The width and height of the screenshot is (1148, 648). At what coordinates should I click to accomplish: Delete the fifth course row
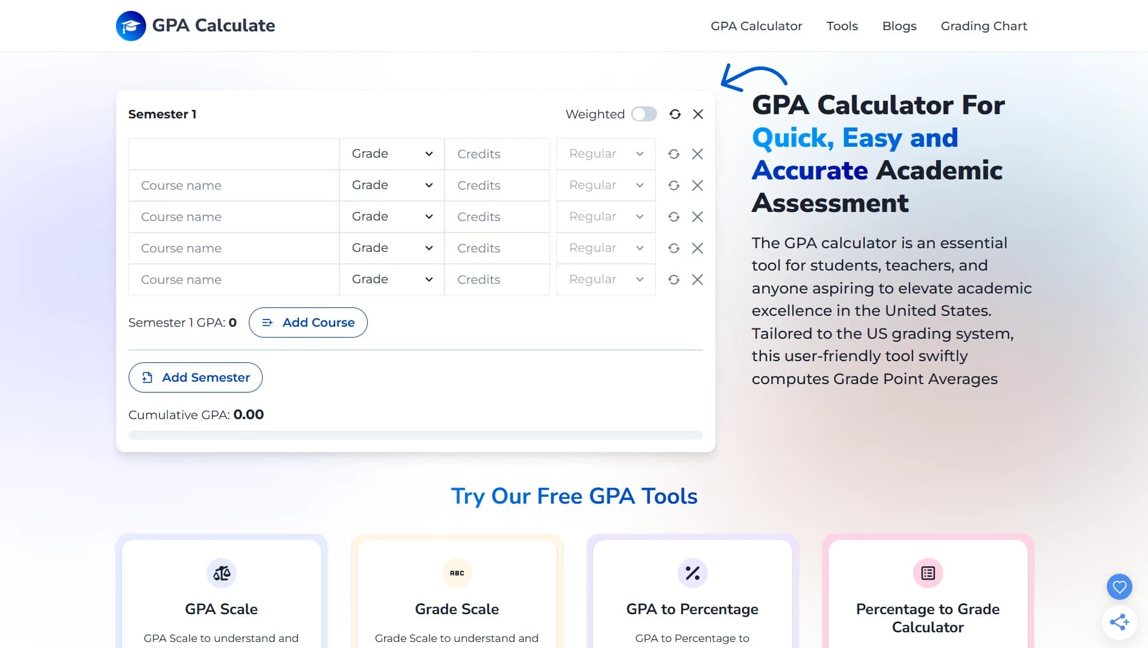click(x=697, y=280)
